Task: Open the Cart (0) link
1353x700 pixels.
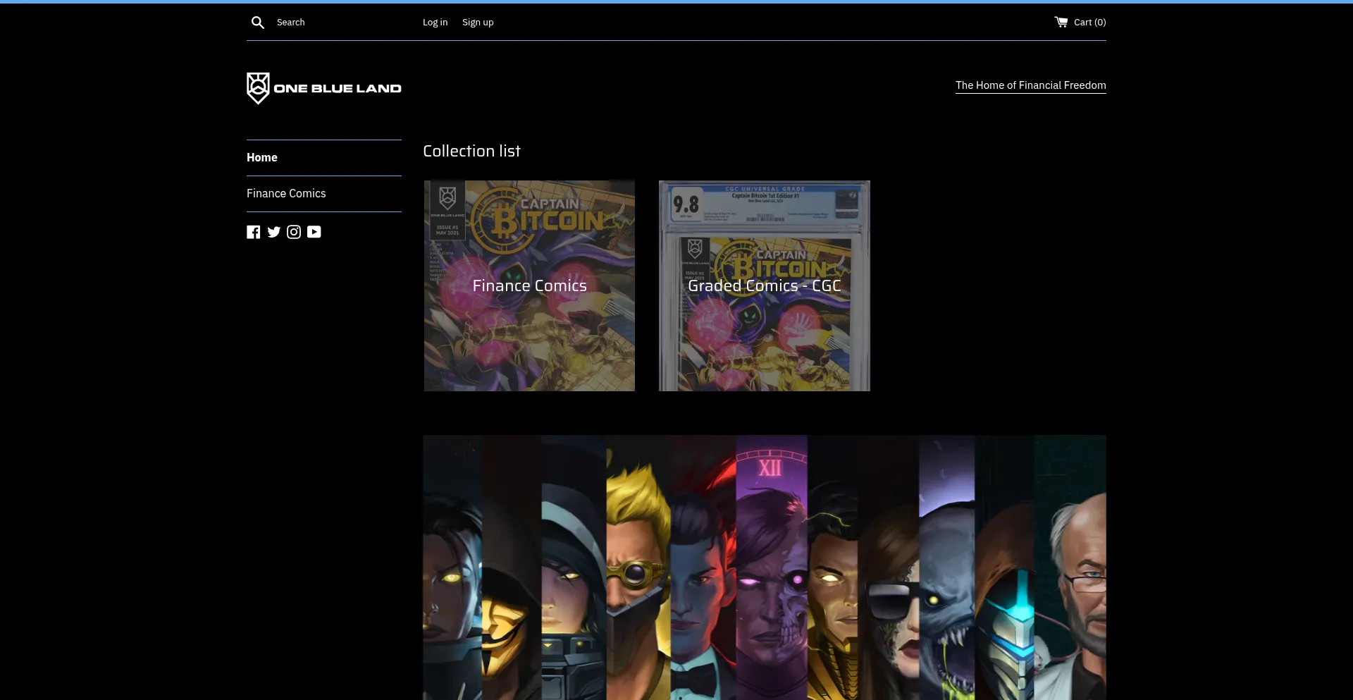Action: click(x=1089, y=23)
